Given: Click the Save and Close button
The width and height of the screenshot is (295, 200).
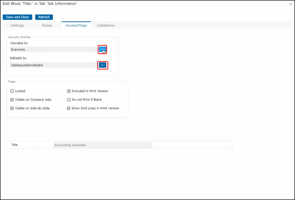Looking at the screenshot, I should (17, 17).
